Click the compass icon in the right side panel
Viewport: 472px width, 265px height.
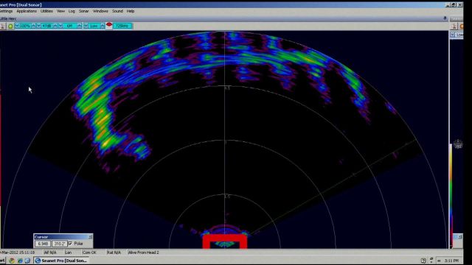coord(458,144)
